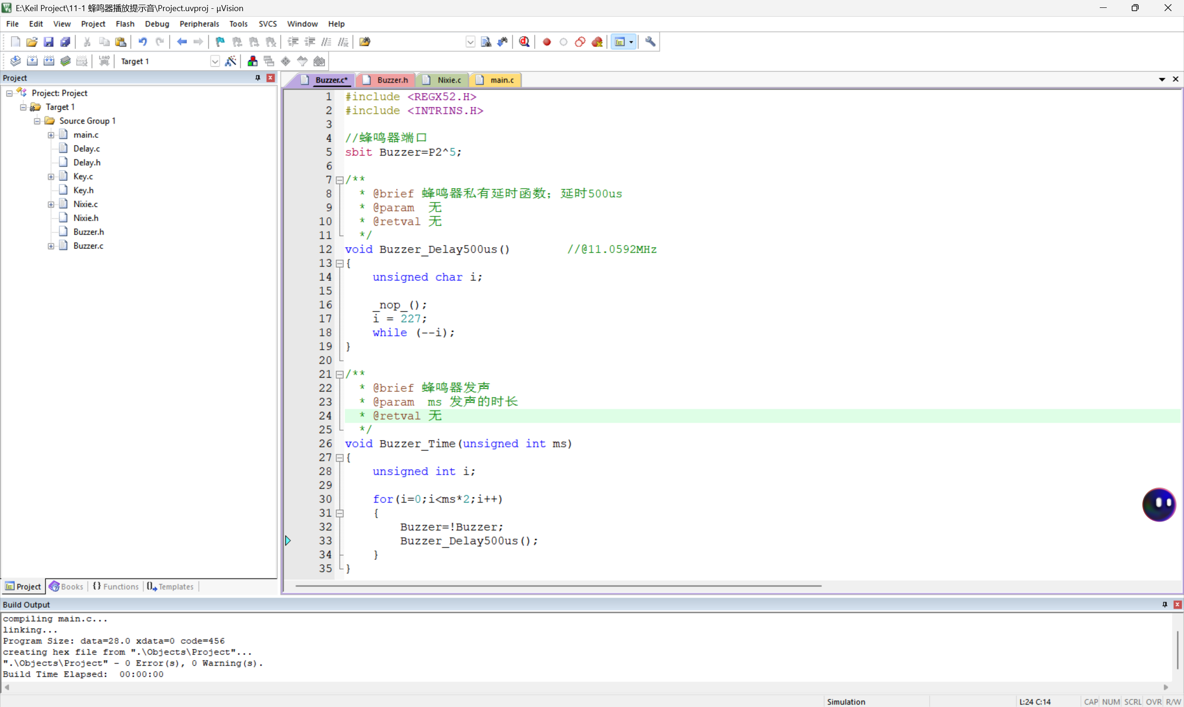The width and height of the screenshot is (1184, 707).
Task: Click the Undo arrow icon
Action: tap(143, 42)
